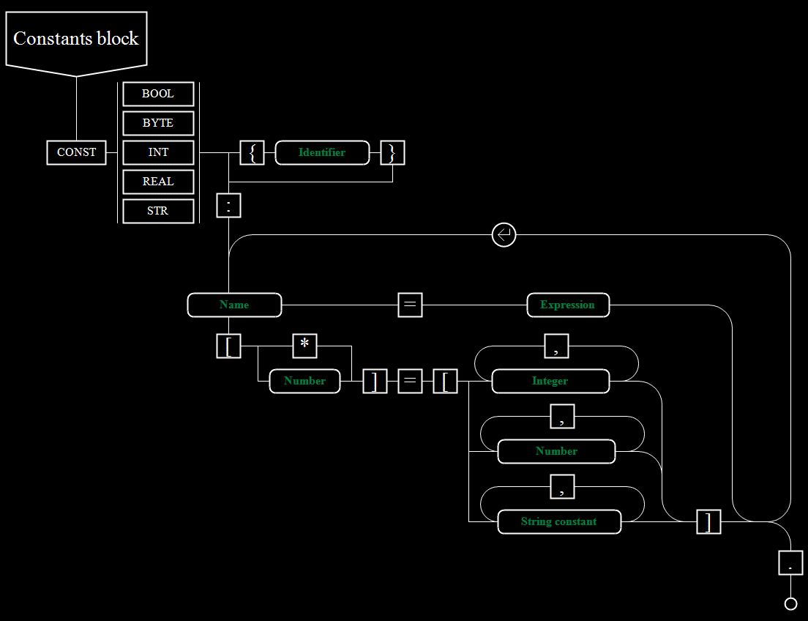The height and width of the screenshot is (621, 808).
Task: Open the Integer node
Action: [550, 381]
